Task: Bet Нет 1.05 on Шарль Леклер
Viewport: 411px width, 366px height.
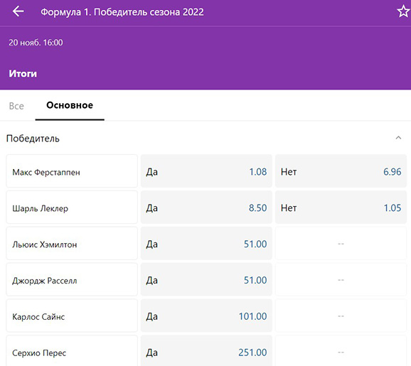Action: [341, 208]
